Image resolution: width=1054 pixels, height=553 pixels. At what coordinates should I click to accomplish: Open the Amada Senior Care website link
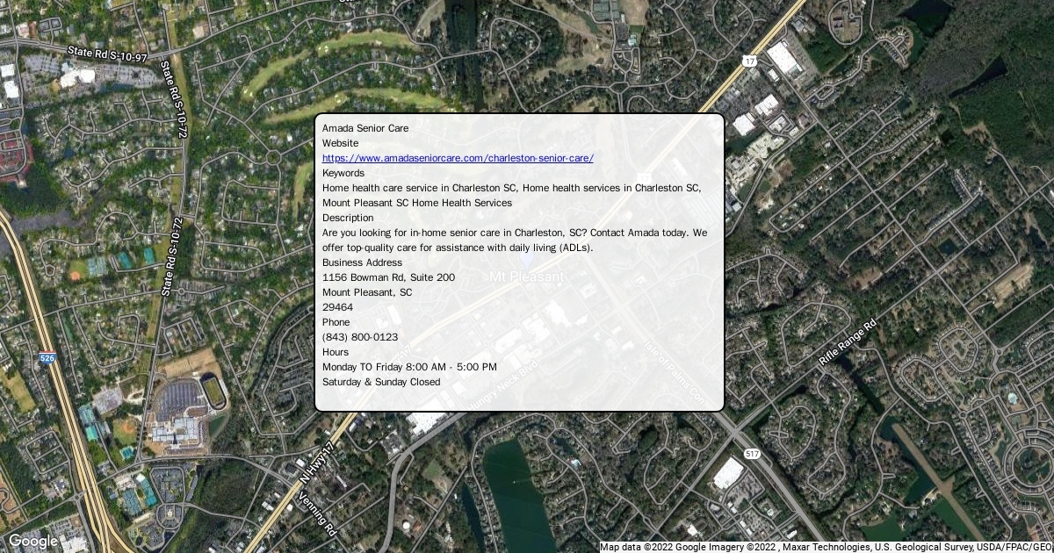458,158
